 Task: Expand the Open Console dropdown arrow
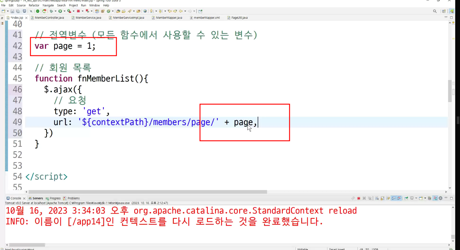point(425,198)
